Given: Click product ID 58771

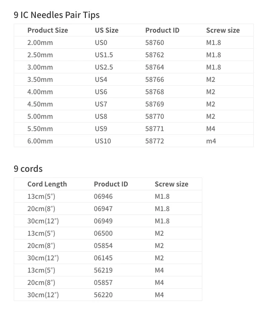Looking at the screenshot, I should tap(155, 129).
